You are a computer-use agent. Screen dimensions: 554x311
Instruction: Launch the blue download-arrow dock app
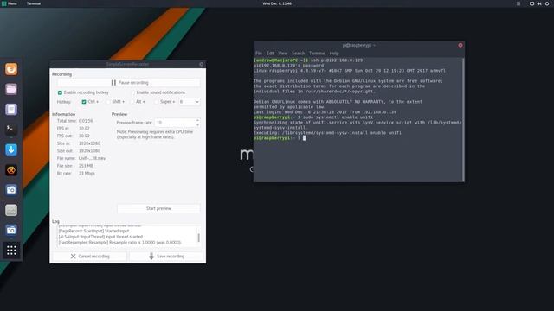click(11, 149)
